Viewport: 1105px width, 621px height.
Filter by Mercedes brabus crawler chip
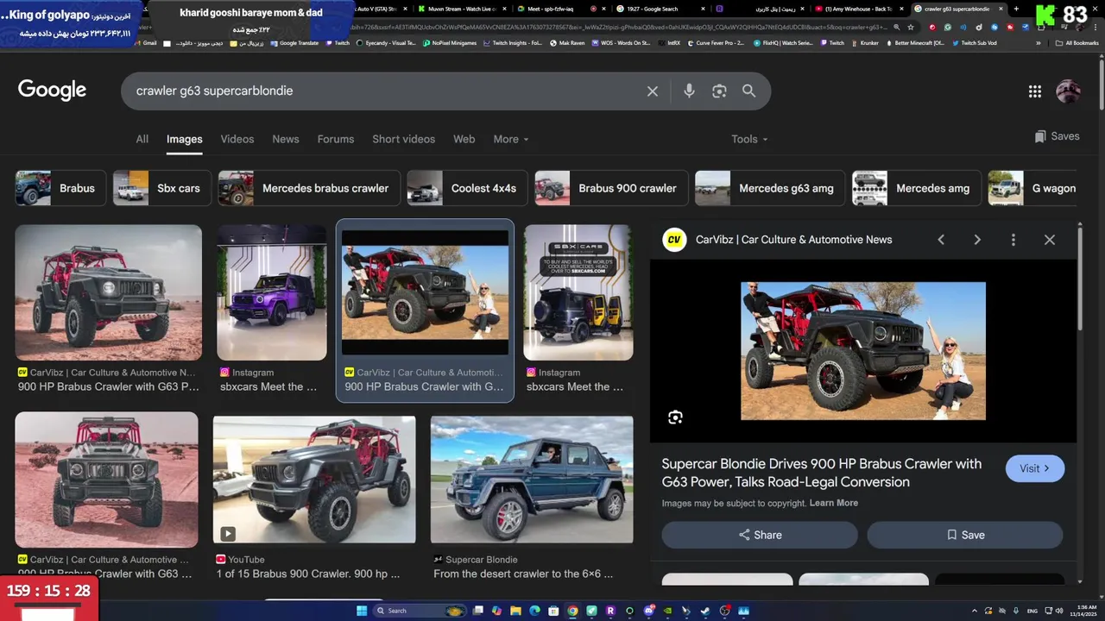[309, 188]
